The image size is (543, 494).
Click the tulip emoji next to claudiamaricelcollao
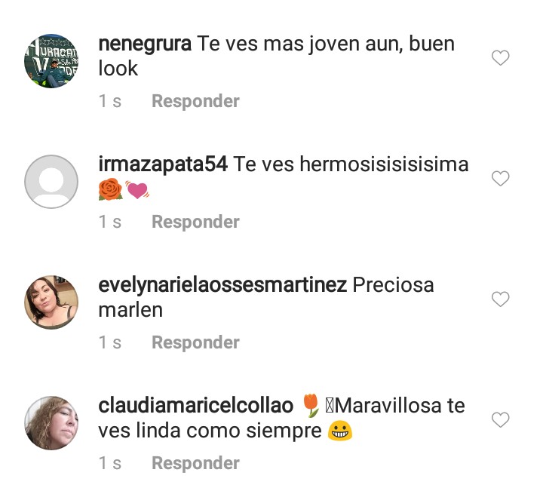click(x=311, y=405)
